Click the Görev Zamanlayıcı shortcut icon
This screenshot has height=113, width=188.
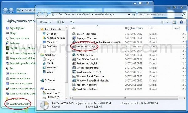tap(74, 46)
